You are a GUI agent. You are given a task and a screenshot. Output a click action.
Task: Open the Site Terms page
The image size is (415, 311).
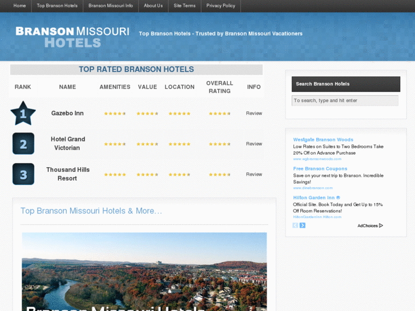(x=184, y=6)
